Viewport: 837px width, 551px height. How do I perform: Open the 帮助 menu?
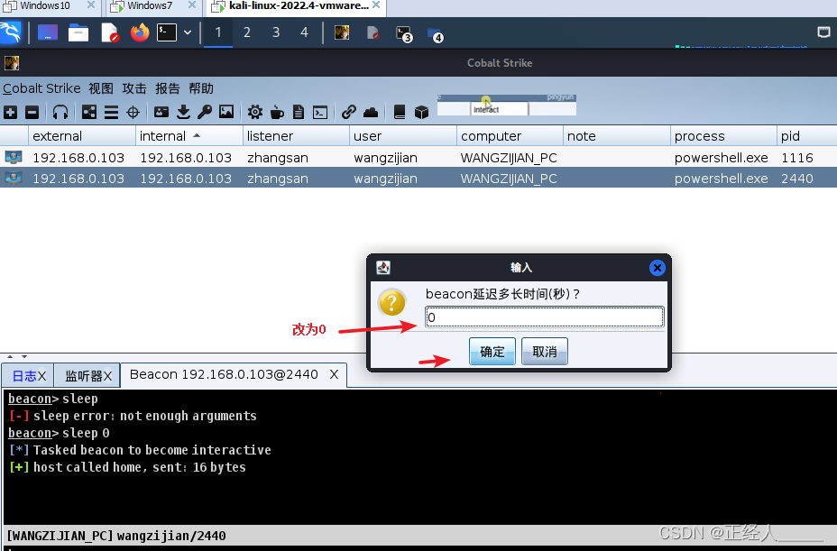click(x=201, y=88)
